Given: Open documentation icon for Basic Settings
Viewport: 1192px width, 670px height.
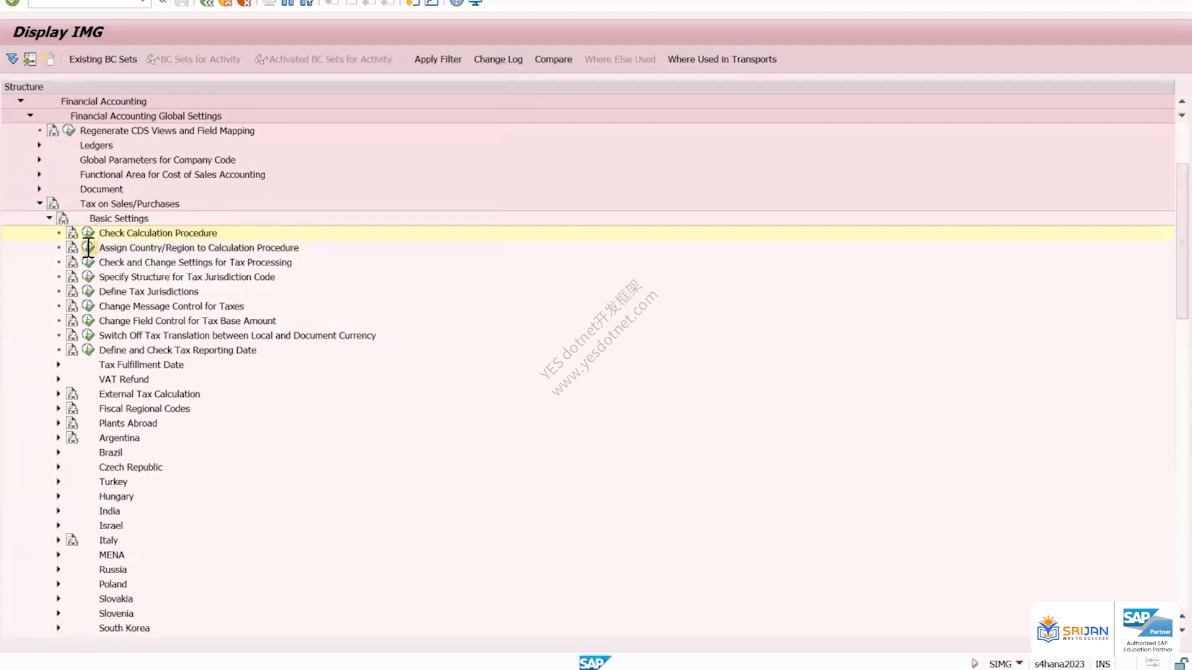Looking at the screenshot, I should click(x=63, y=218).
